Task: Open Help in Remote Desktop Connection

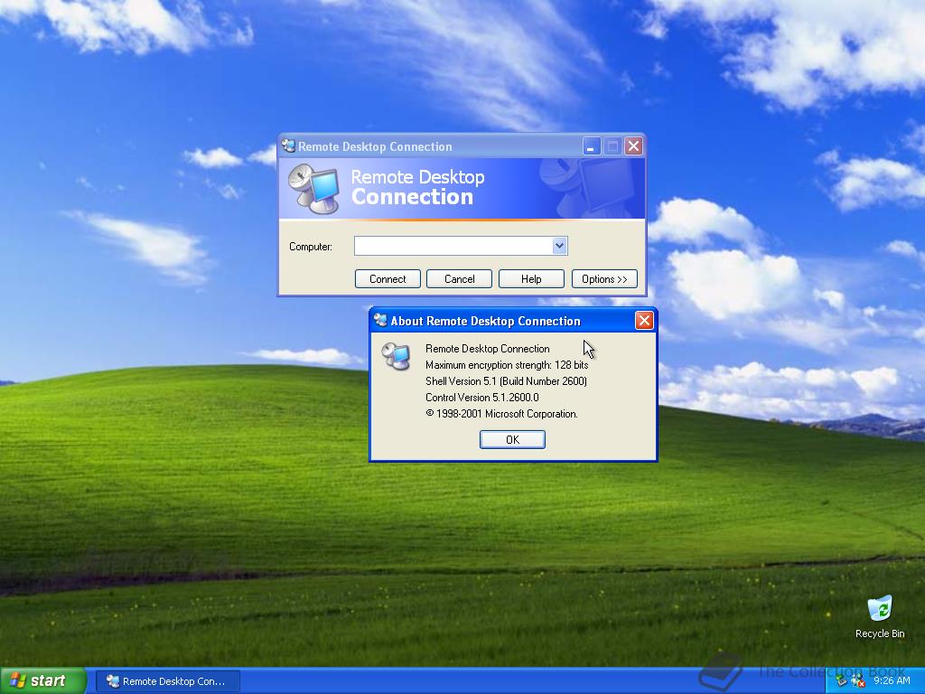Action: click(x=531, y=278)
